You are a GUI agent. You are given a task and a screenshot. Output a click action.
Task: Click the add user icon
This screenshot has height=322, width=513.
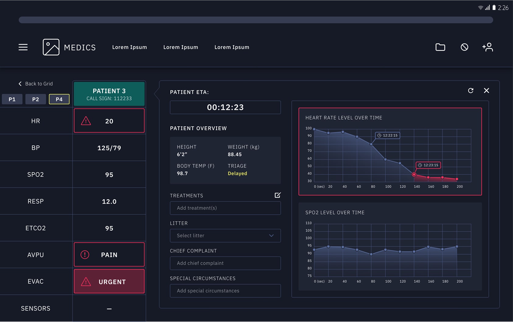[x=487, y=47]
